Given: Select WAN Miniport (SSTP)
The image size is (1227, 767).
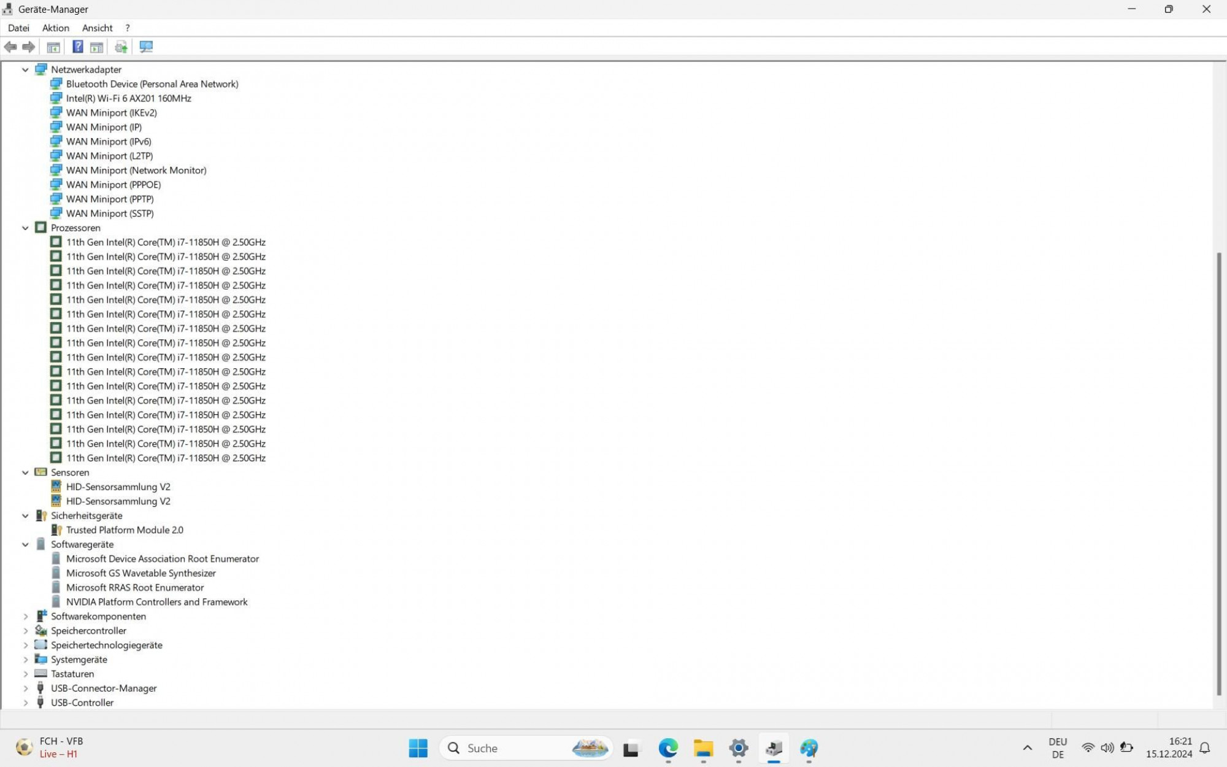Looking at the screenshot, I should tap(110, 214).
